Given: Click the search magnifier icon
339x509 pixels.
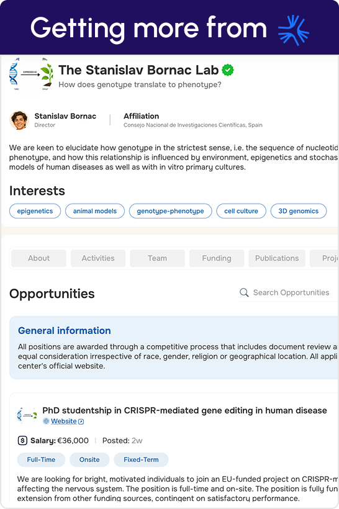Looking at the screenshot, I should coord(244,292).
